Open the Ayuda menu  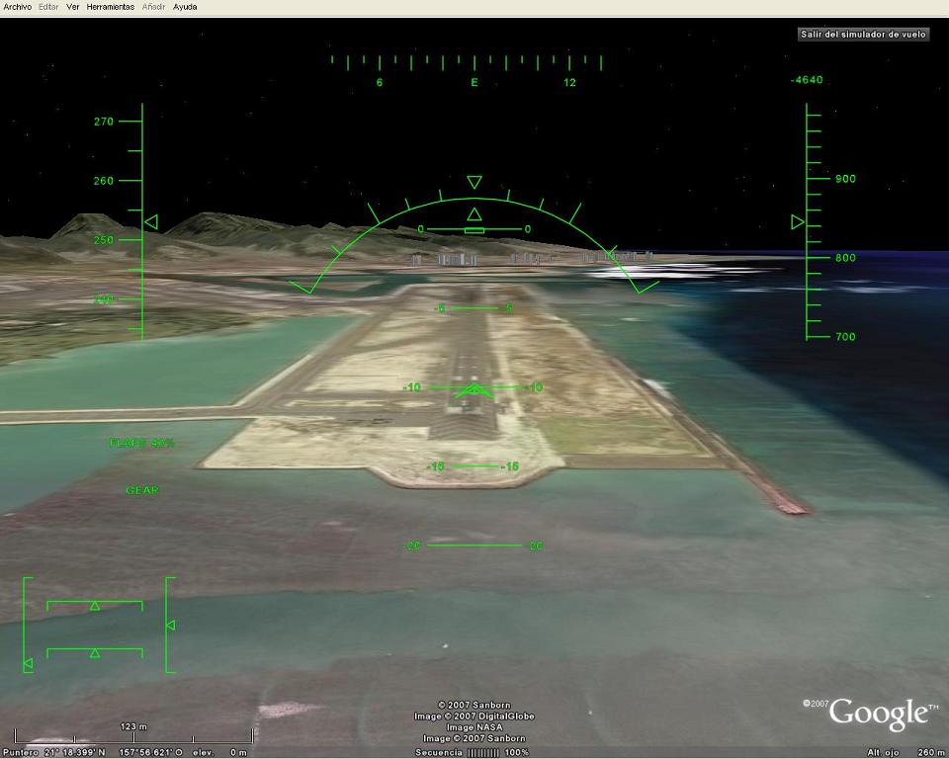[x=185, y=7]
